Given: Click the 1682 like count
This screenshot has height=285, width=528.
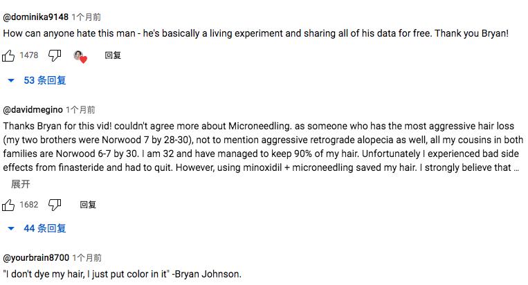Looking at the screenshot, I should [x=29, y=205].
